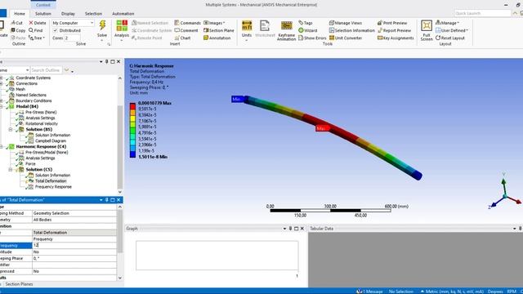This screenshot has width=523, height=294.
Task: Select the Mesh tree item
Action: [x=20, y=89]
